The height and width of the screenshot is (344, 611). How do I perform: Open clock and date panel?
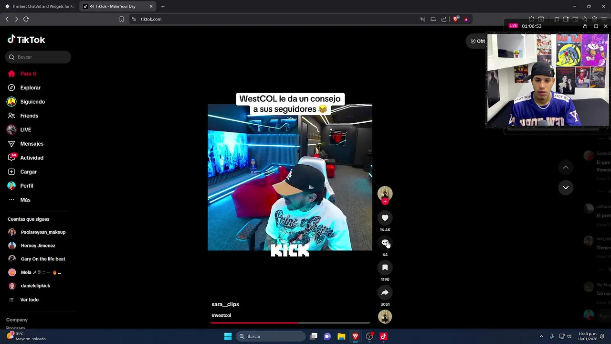pyautogui.click(x=587, y=336)
